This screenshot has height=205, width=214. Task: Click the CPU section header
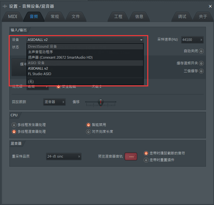click(14, 115)
